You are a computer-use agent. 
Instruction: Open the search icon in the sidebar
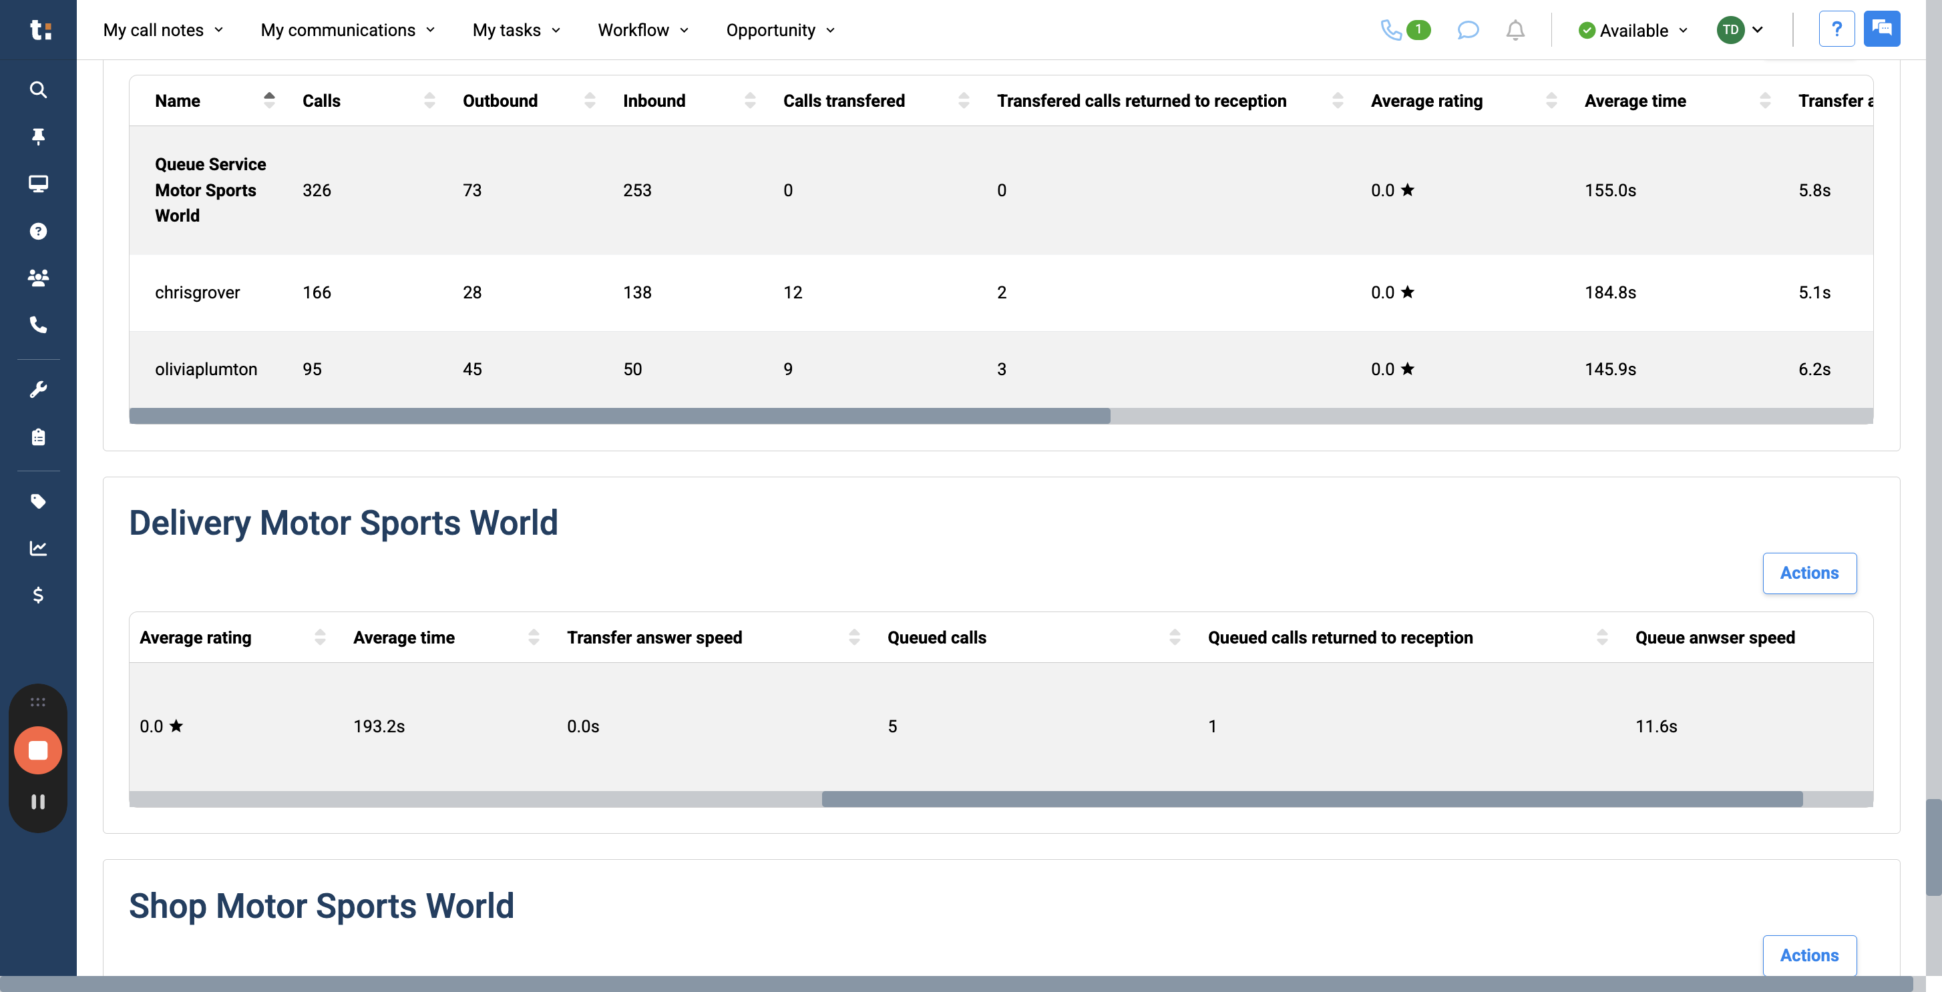pyautogui.click(x=37, y=89)
